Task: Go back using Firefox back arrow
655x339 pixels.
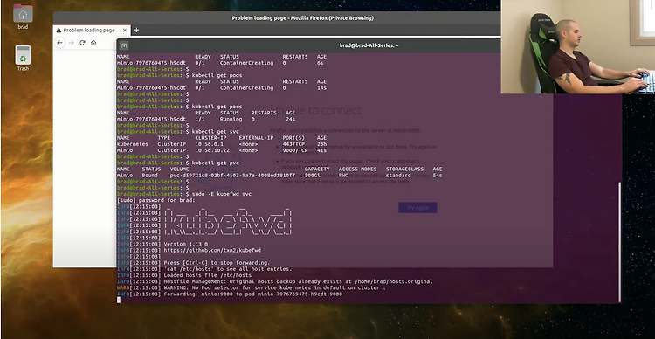Action: 59,43
